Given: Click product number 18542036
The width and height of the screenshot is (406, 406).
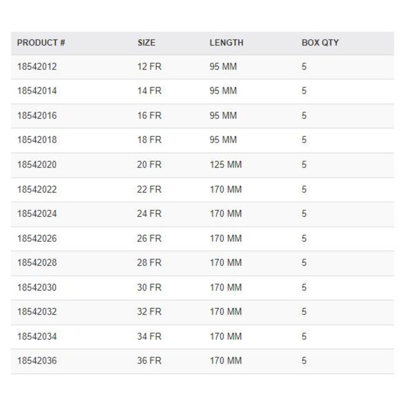Looking at the screenshot, I should (37, 361).
